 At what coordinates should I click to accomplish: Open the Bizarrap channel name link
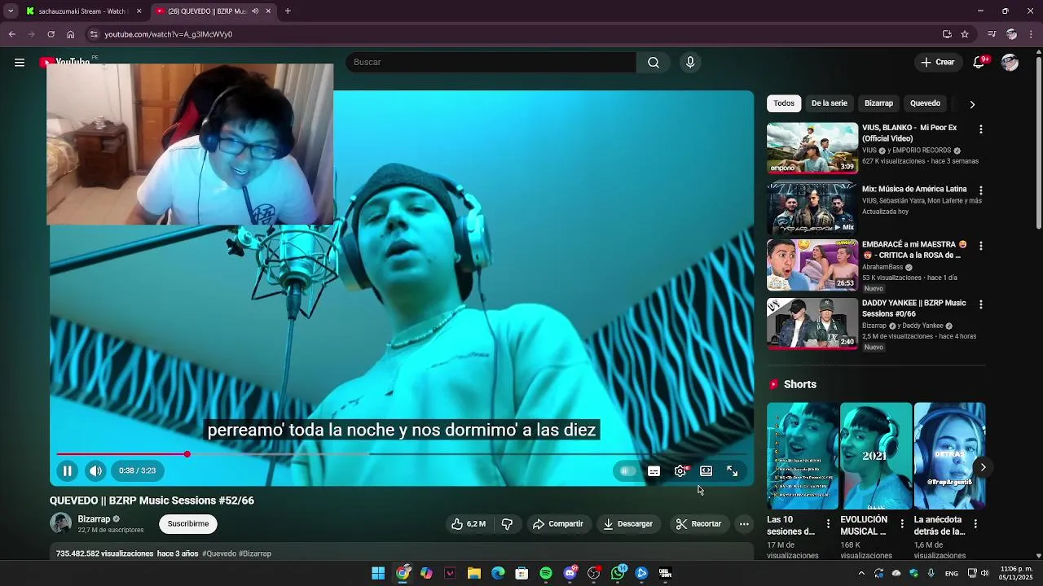coord(94,519)
